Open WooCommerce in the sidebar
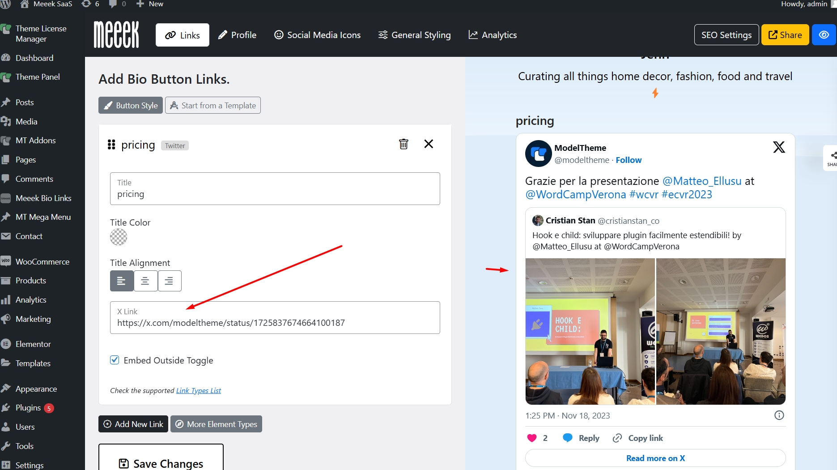 click(x=42, y=261)
